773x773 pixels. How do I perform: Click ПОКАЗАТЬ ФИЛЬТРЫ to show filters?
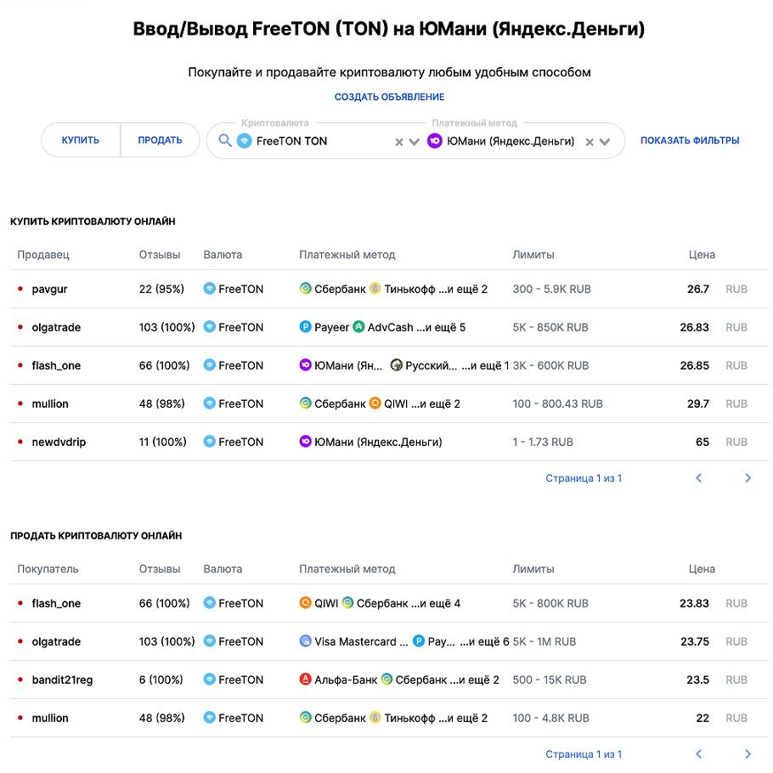[x=690, y=140]
